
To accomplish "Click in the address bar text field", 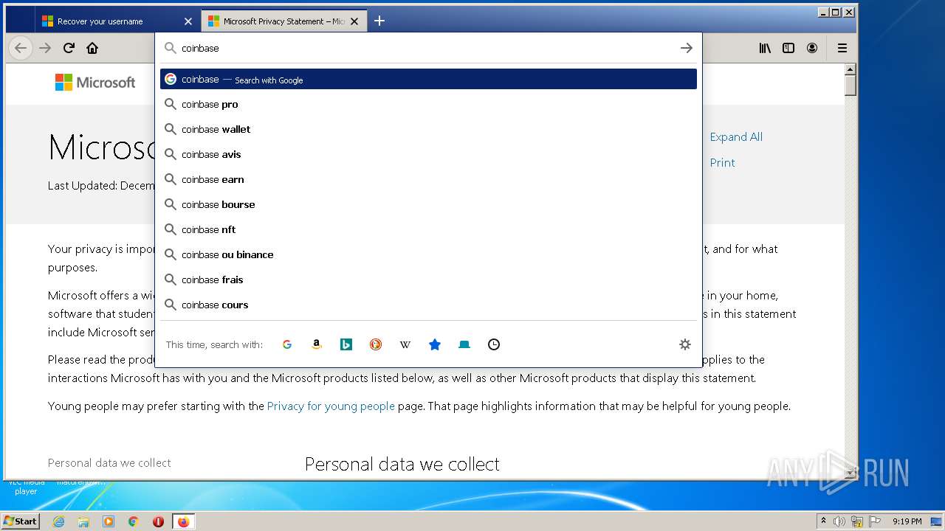I will pos(427,48).
